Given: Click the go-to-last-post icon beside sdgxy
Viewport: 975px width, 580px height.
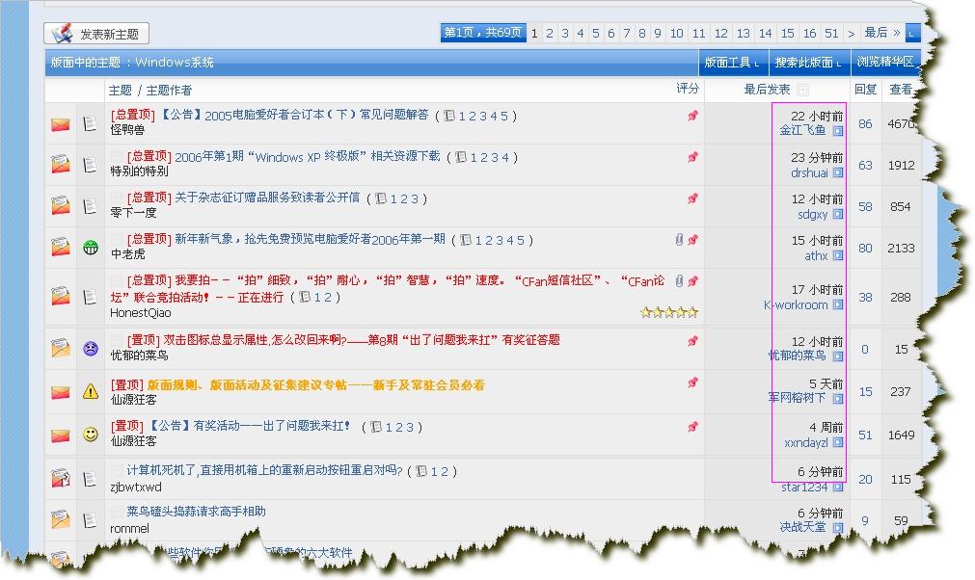Looking at the screenshot, I should point(838,214).
